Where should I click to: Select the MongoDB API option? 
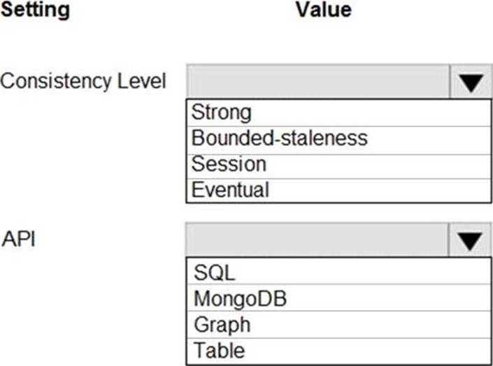click(338, 298)
